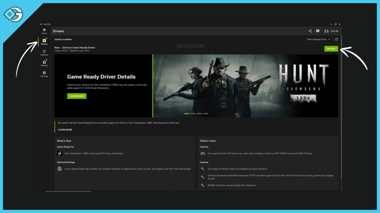Select the third carousel indicator
380x213 pixels.
click(199, 114)
